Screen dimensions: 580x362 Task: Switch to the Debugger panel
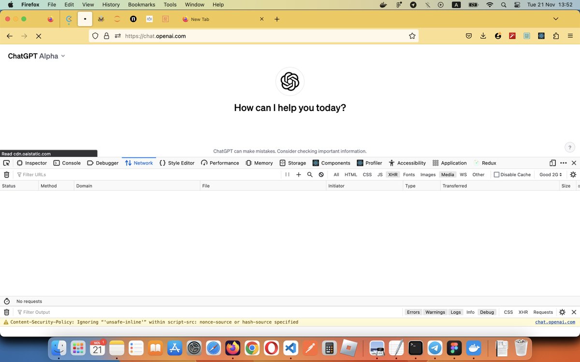(x=103, y=163)
